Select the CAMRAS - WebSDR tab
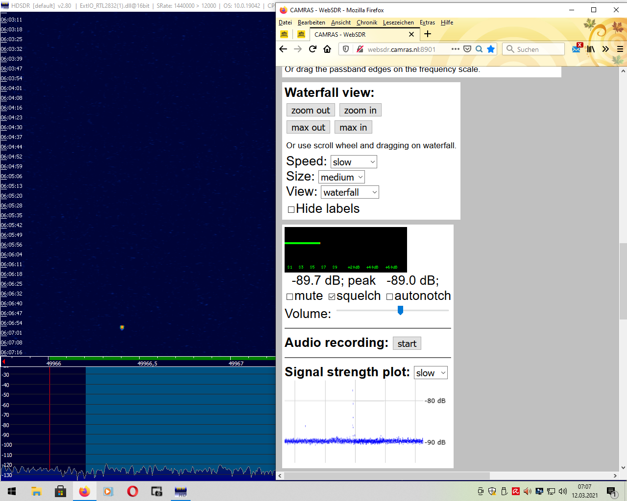Viewport: 627px width, 501px height. pos(363,34)
